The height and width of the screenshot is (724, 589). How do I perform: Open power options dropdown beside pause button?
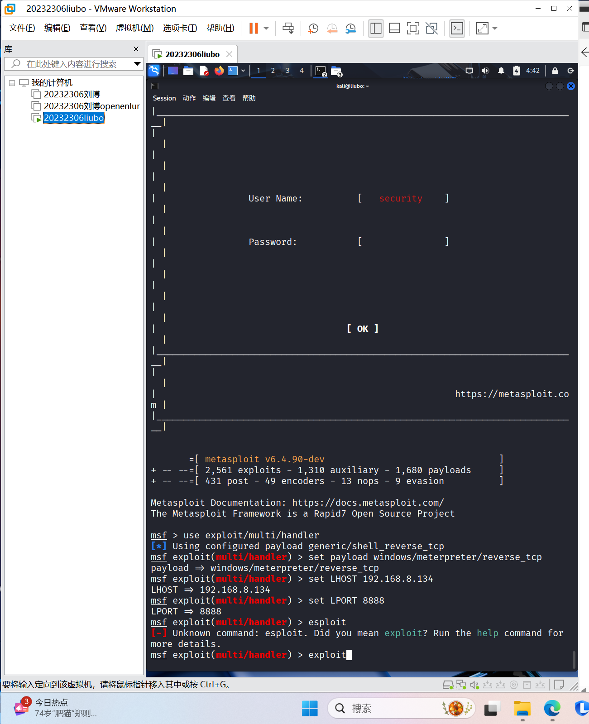click(x=266, y=29)
